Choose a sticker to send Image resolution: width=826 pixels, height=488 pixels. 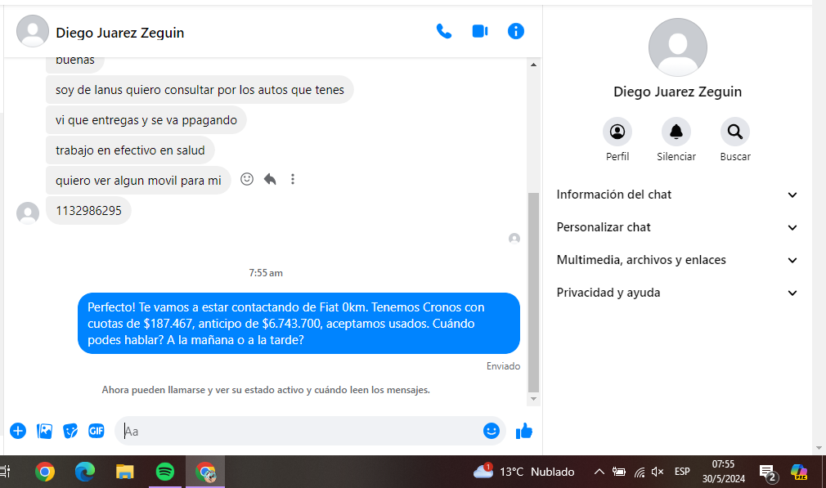(71, 431)
